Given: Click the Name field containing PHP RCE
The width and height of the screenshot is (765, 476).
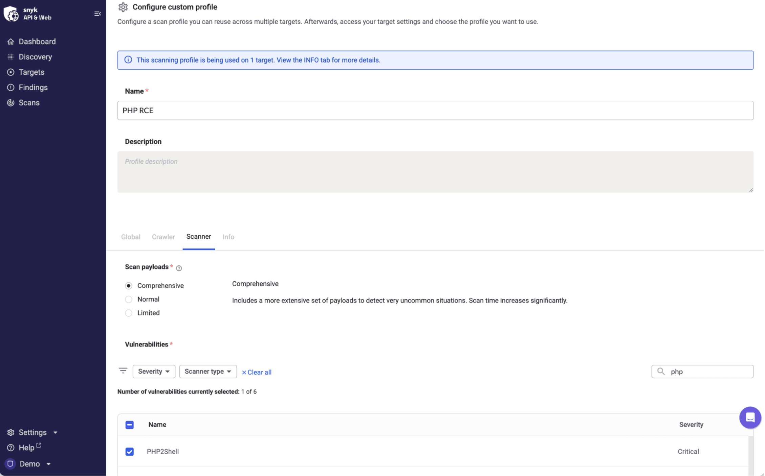Looking at the screenshot, I should (435, 110).
